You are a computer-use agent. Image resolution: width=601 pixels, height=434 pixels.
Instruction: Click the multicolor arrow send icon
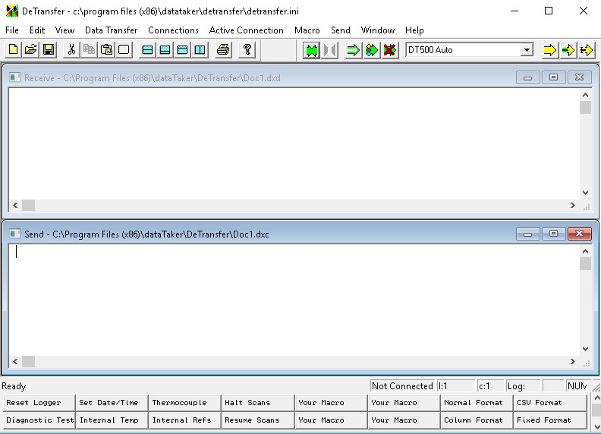371,50
